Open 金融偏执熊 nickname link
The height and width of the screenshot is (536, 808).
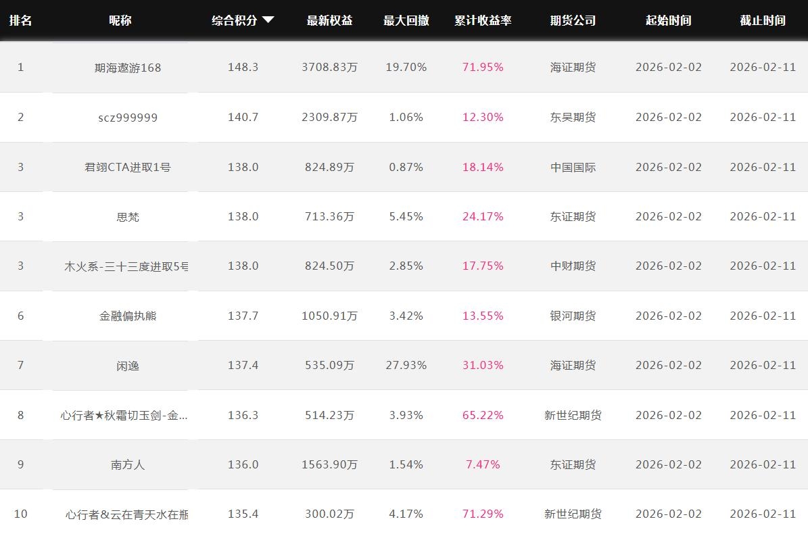click(x=128, y=316)
